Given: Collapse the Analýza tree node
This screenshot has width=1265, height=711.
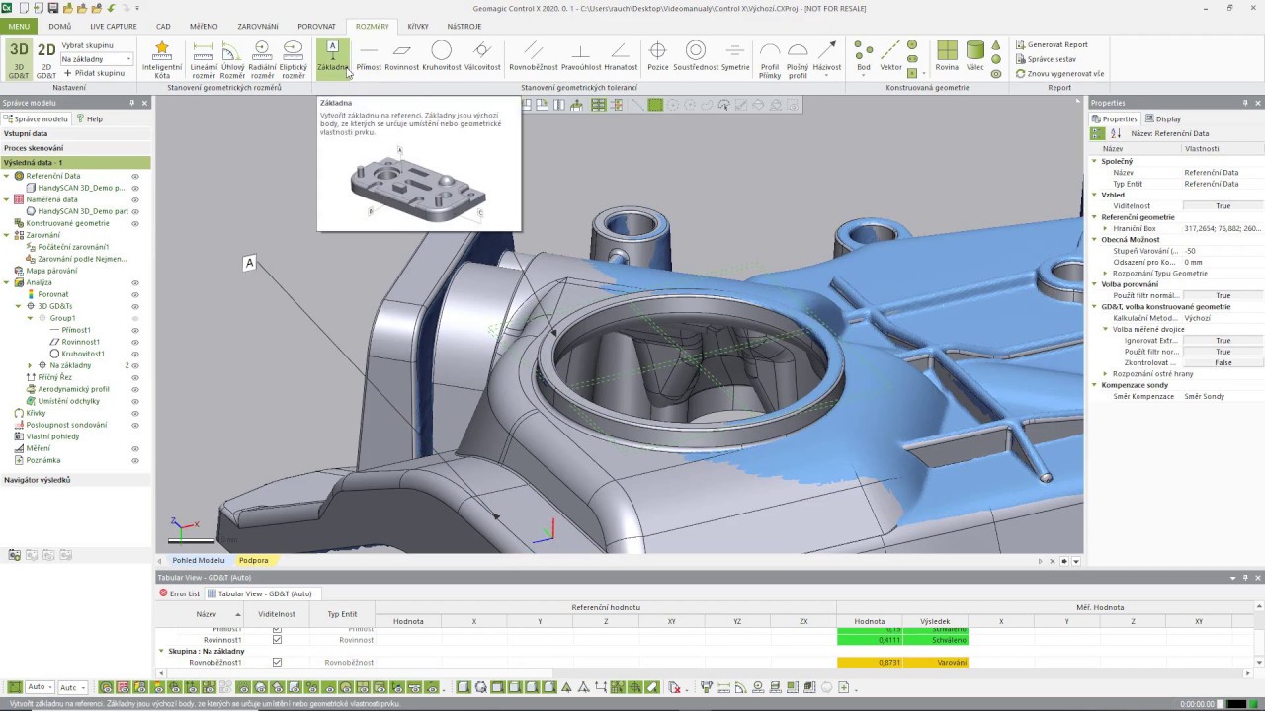Looking at the screenshot, I should (x=7, y=282).
